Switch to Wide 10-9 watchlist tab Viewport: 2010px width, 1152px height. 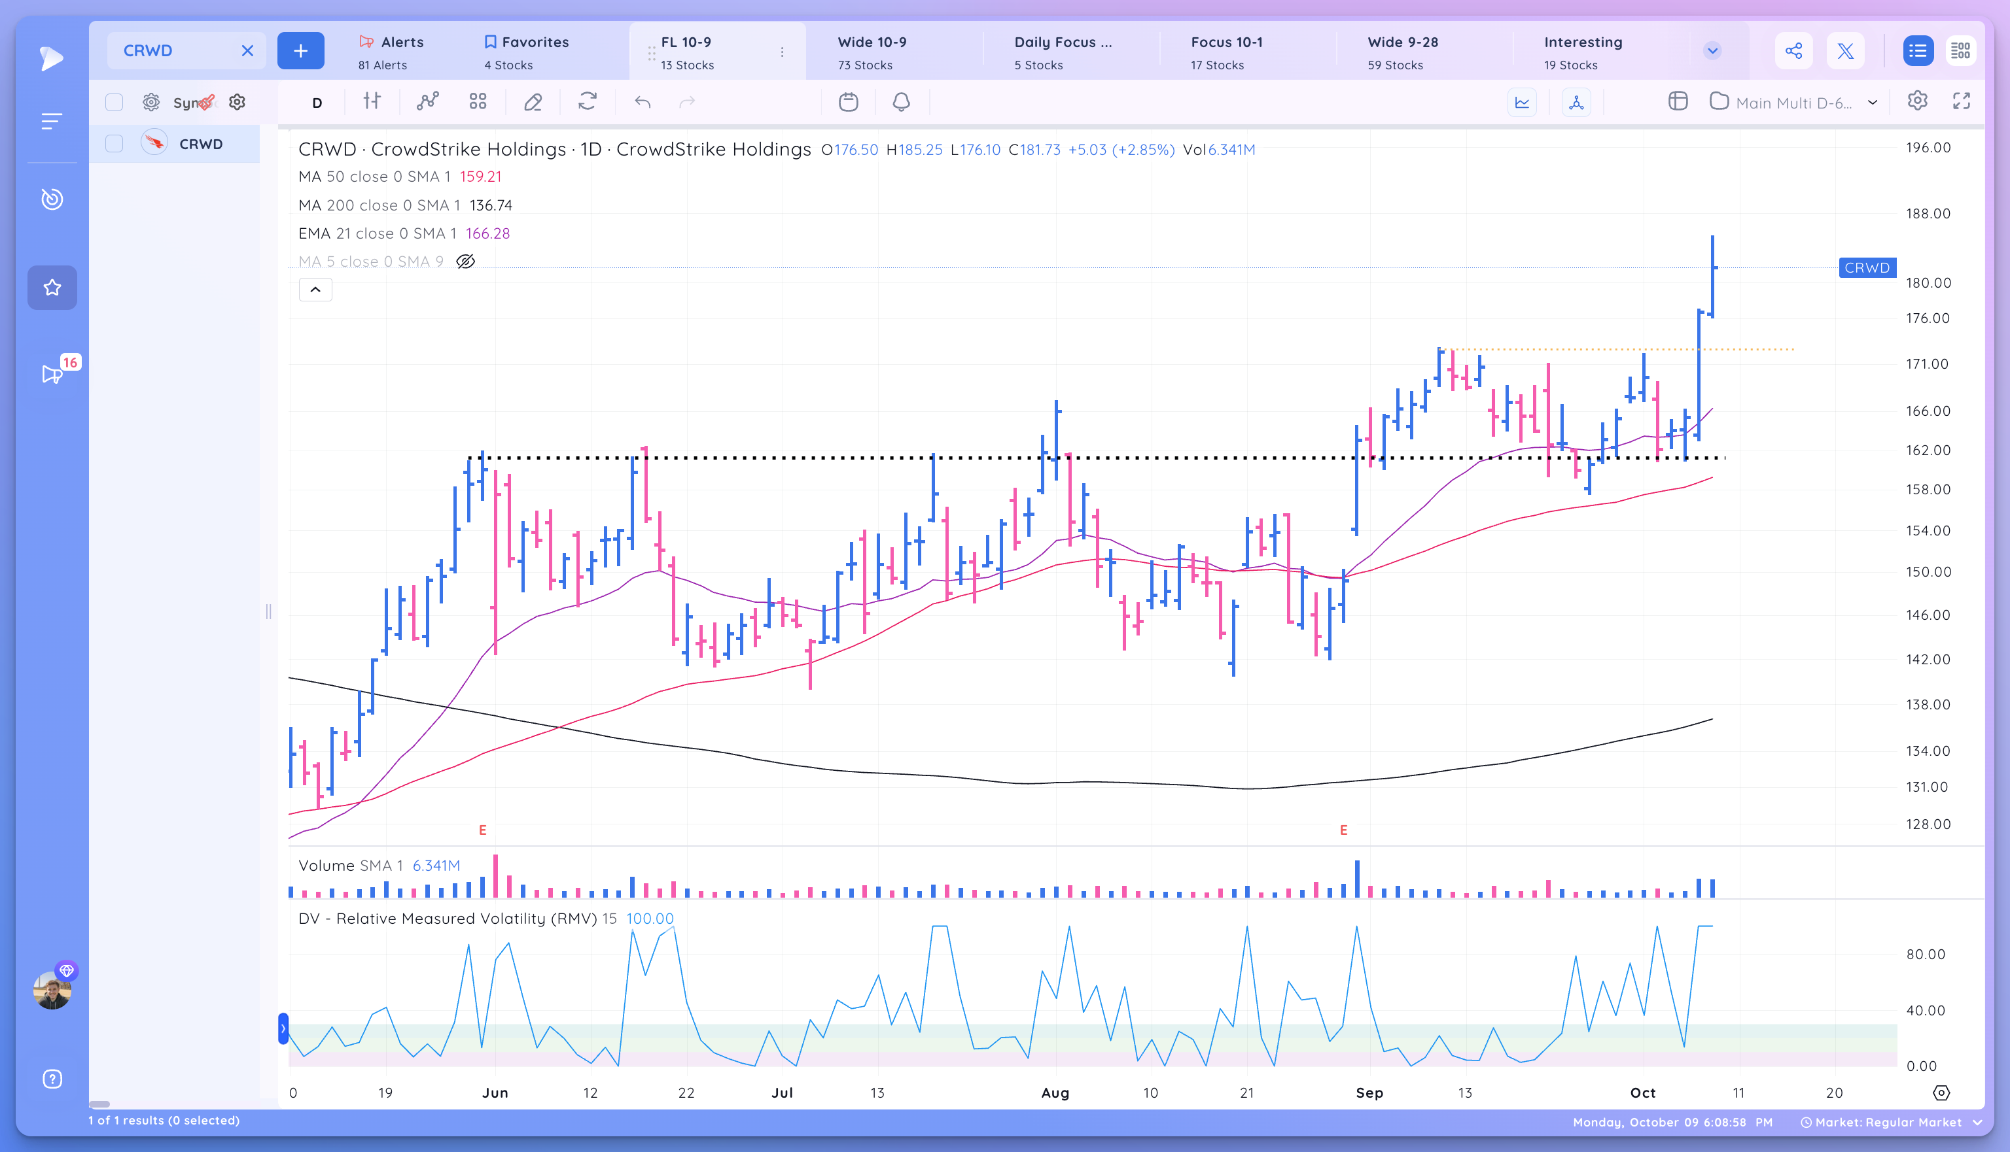(x=894, y=52)
